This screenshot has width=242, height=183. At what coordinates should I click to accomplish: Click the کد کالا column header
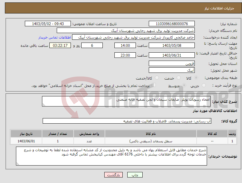pos(212,134)
